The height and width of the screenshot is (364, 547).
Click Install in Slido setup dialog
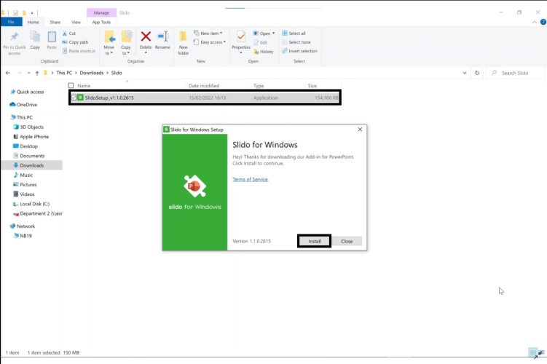click(315, 241)
